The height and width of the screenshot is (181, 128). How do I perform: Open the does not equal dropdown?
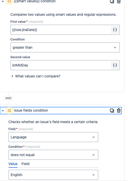pos(53,155)
